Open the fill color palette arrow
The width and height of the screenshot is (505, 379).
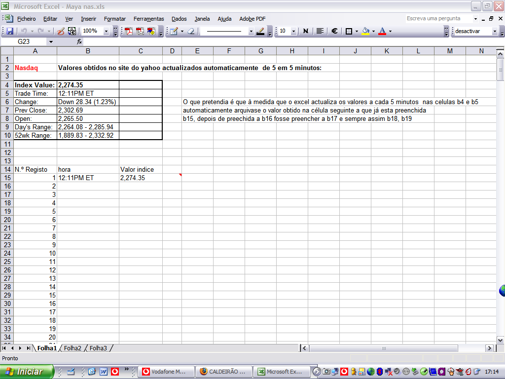[374, 31]
